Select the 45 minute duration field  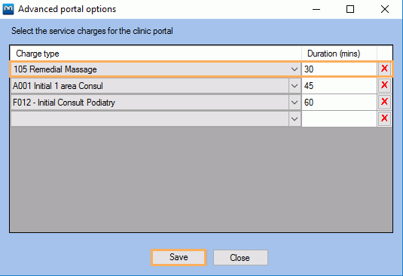(339, 86)
